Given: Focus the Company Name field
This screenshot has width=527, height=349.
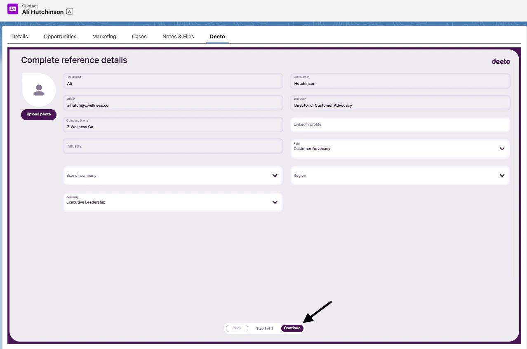Looking at the screenshot, I should pos(173,124).
